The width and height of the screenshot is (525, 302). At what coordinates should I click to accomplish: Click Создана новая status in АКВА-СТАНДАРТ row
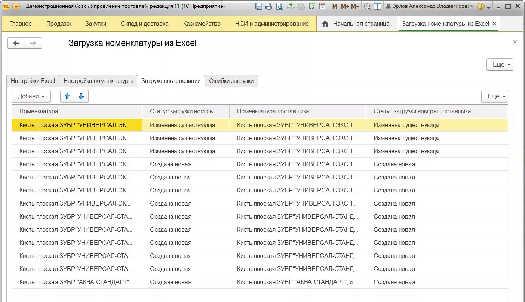coord(186,282)
